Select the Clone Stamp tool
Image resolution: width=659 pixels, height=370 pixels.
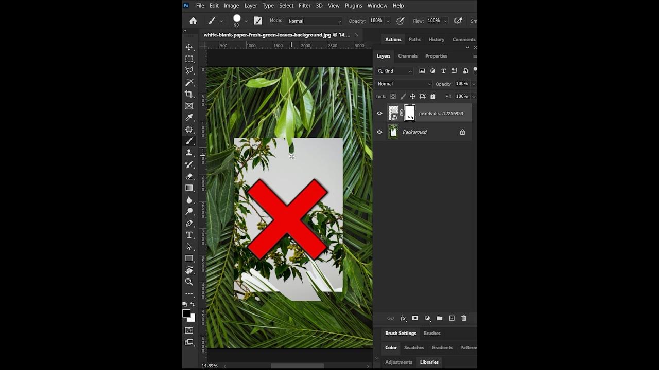(x=189, y=153)
